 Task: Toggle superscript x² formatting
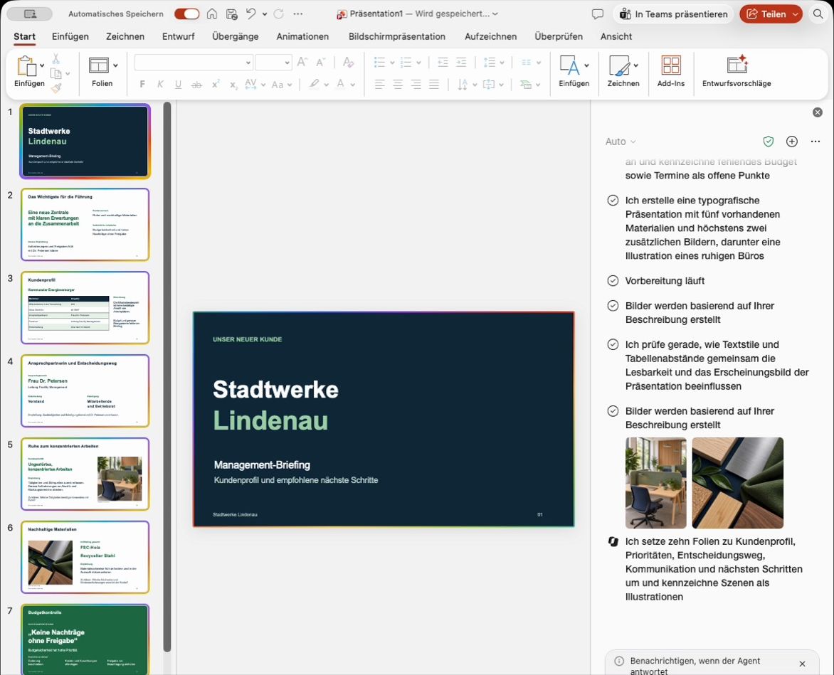(216, 84)
